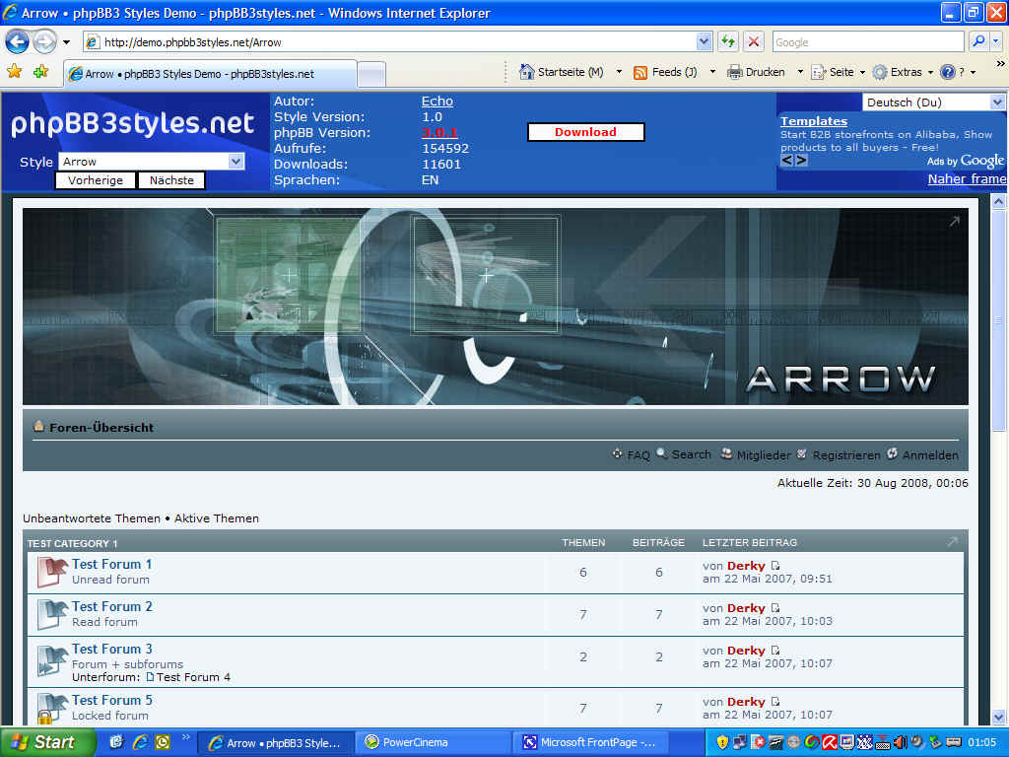Click the Google search magnifier icon
The height and width of the screenshot is (757, 1009).
tap(978, 41)
